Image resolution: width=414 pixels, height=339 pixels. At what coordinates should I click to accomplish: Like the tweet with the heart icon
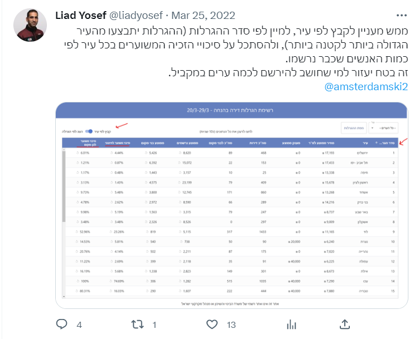212,323
